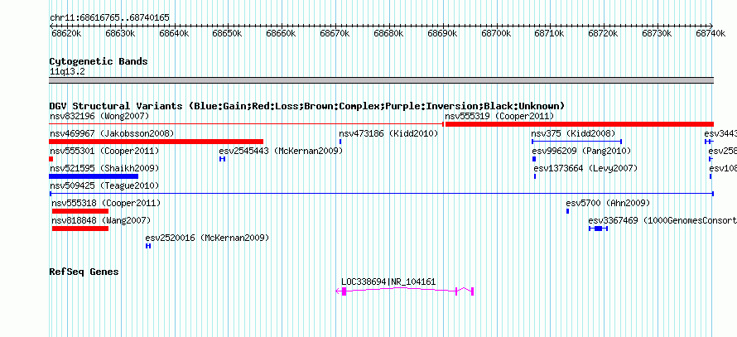This screenshot has height=337, width=737.
Task: Click the esv5700 (Ahn2009) label
Action: pyautogui.click(x=608, y=203)
